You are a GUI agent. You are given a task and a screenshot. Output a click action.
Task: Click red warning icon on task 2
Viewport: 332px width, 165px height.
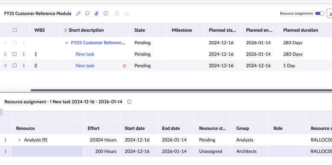tap(125, 66)
